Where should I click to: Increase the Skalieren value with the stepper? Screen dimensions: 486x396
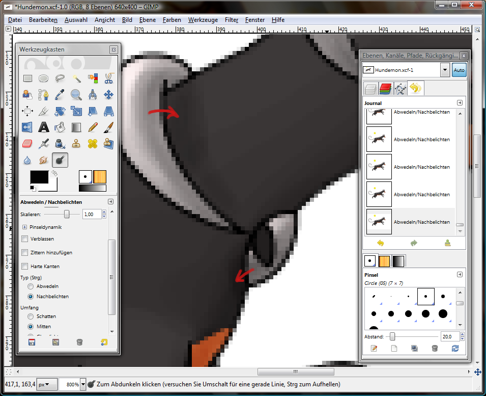coord(104,212)
